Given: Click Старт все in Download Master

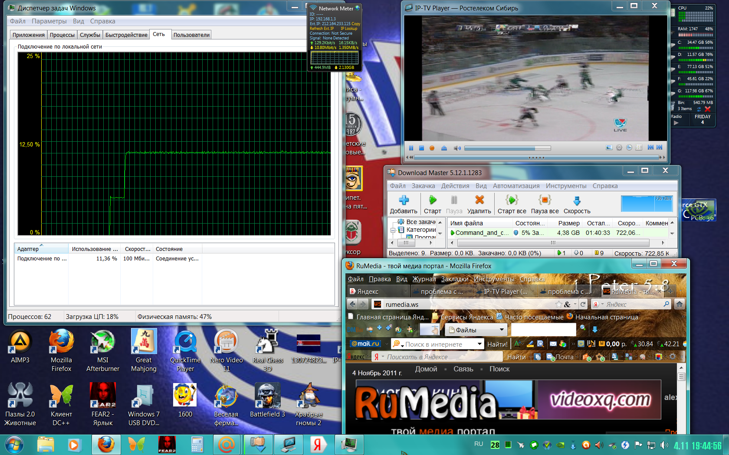Looking at the screenshot, I should click(x=512, y=204).
